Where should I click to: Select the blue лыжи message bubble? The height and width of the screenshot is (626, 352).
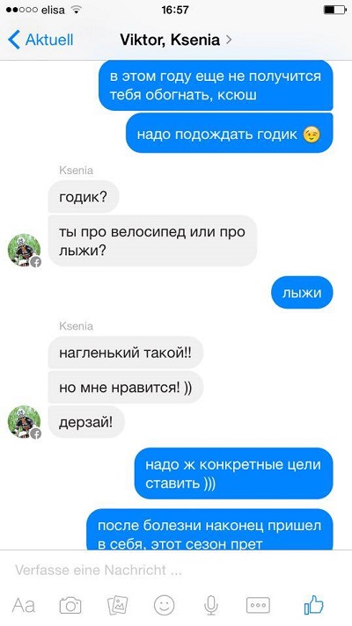[302, 293]
